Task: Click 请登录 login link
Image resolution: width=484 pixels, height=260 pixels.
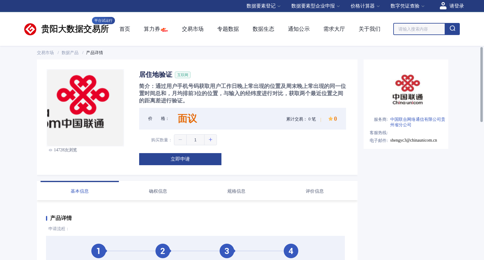Action: 456,6
